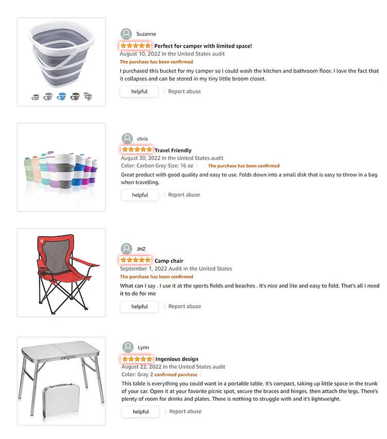387x439 pixels.
Task: Open the collapsible cups product image
Action: tap(61, 167)
